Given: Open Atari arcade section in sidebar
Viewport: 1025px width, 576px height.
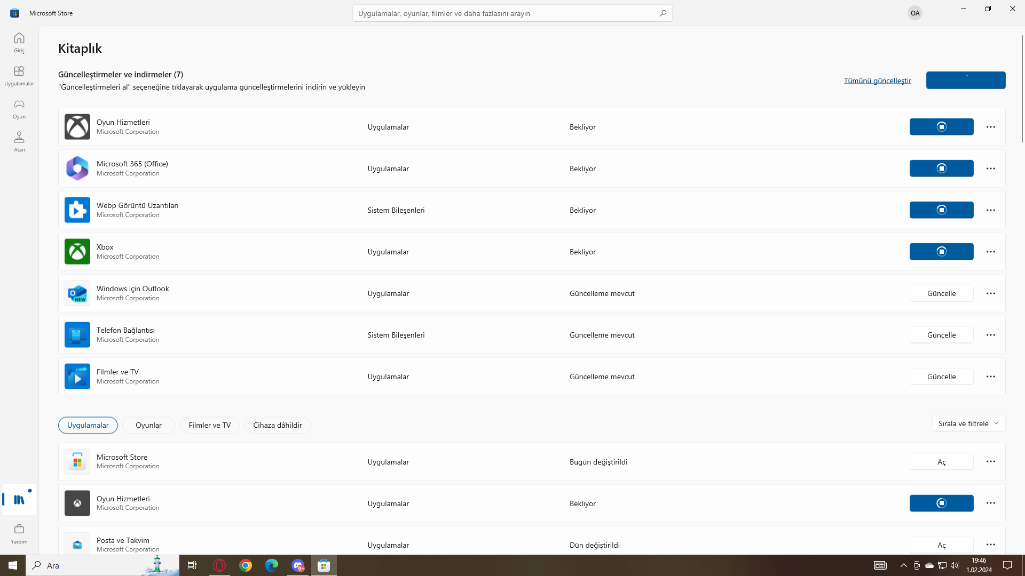Looking at the screenshot, I should (x=19, y=141).
